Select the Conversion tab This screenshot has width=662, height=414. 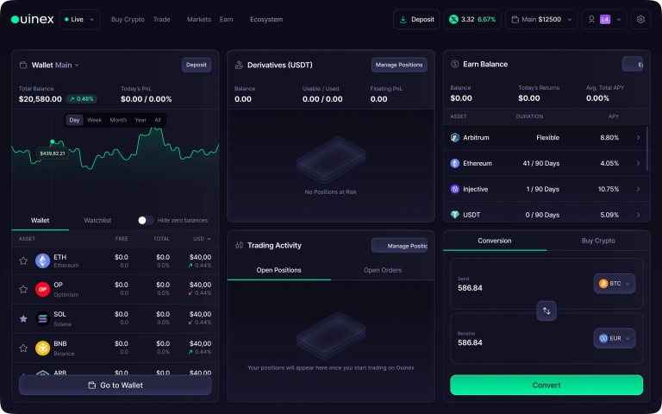pos(495,241)
